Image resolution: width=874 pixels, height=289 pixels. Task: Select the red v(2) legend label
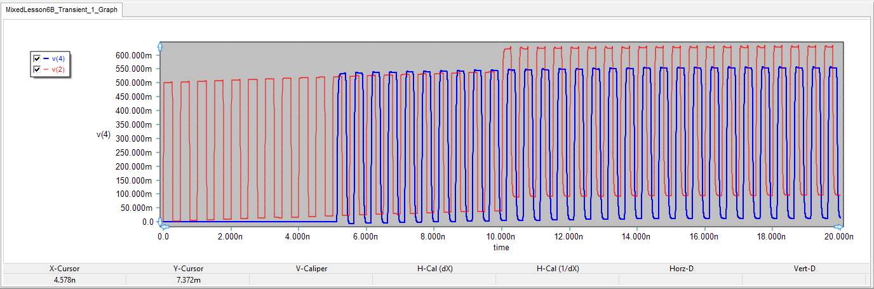(58, 69)
